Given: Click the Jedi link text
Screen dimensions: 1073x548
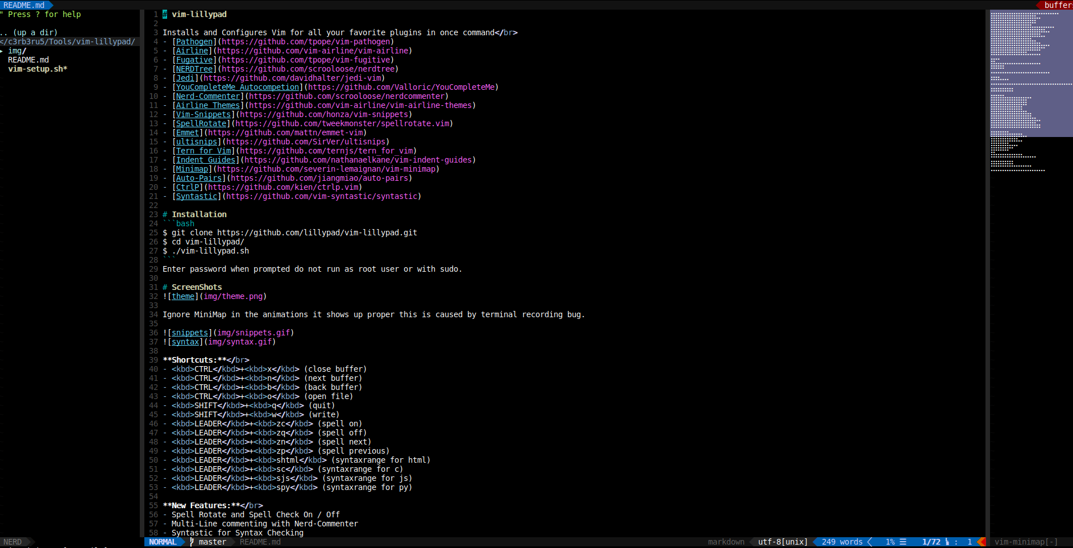Looking at the screenshot, I should (185, 78).
